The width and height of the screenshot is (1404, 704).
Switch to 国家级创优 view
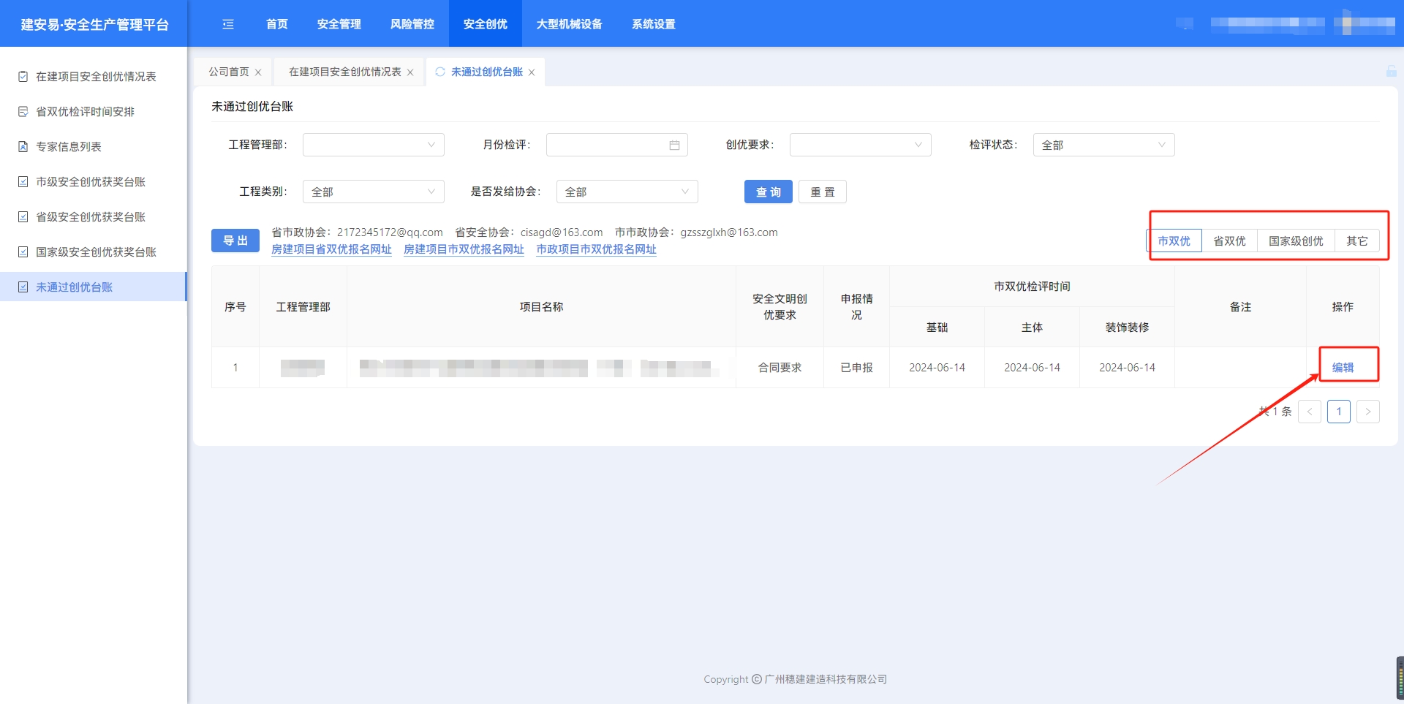pyautogui.click(x=1296, y=241)
